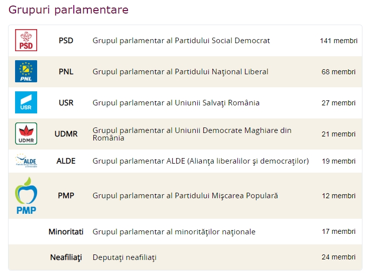Open the ALDE parliamentary group description
Image resolution: width=370 pixels, height=273 pixels.
click(201, 161)
